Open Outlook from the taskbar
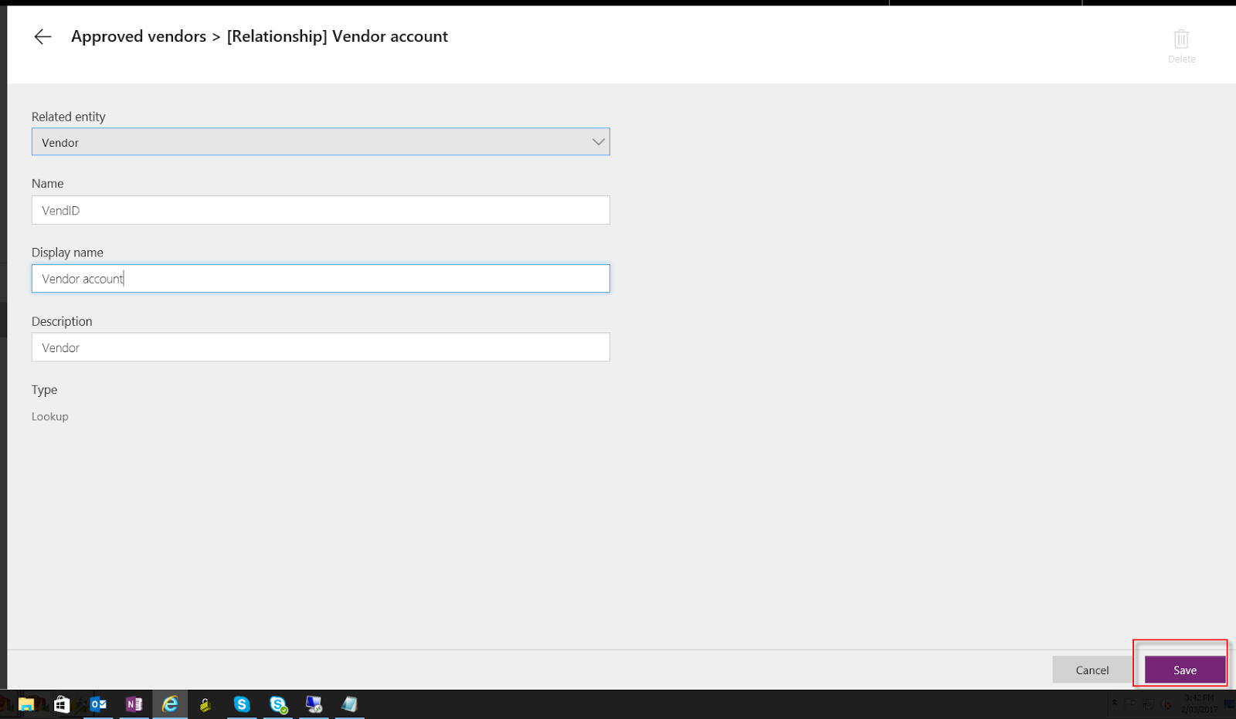The width and height of the screenshot is (1236, 719). (x=98, y=704)
